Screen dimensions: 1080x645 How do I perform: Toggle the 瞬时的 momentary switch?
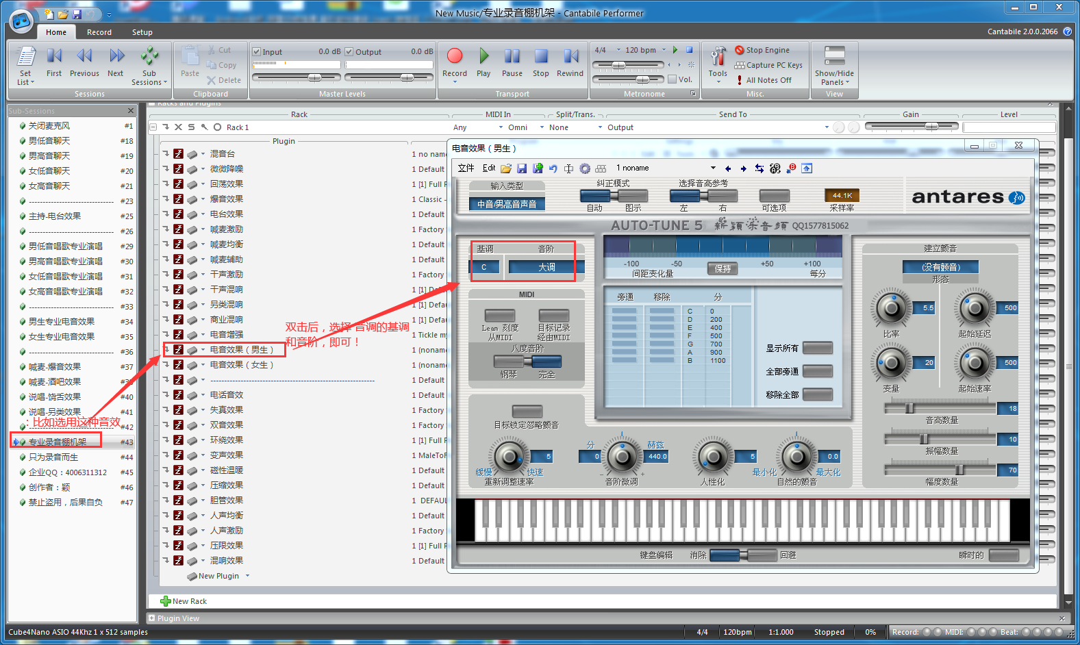point(1004,555)
